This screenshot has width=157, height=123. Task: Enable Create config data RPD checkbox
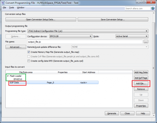pyautogui.click(x=29, y=61)
